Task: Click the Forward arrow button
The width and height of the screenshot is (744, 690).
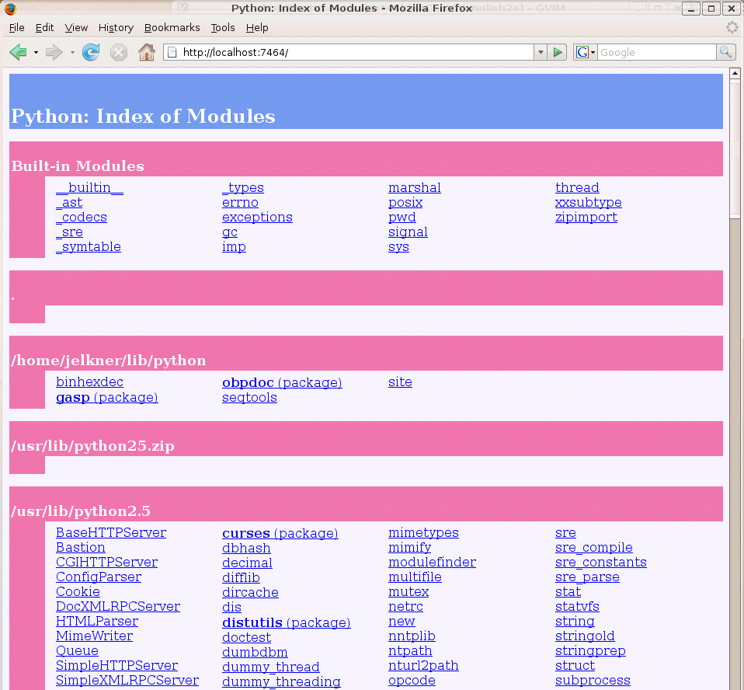Action: [x=53, y=52]
